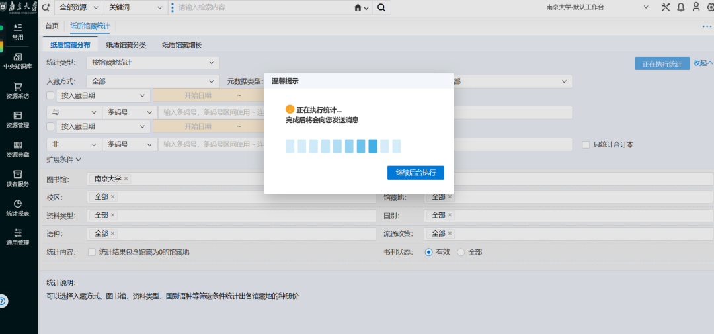Screen dimensions: 714x334
Task: Select the 有效 radio button
Action: coord(428,252)
